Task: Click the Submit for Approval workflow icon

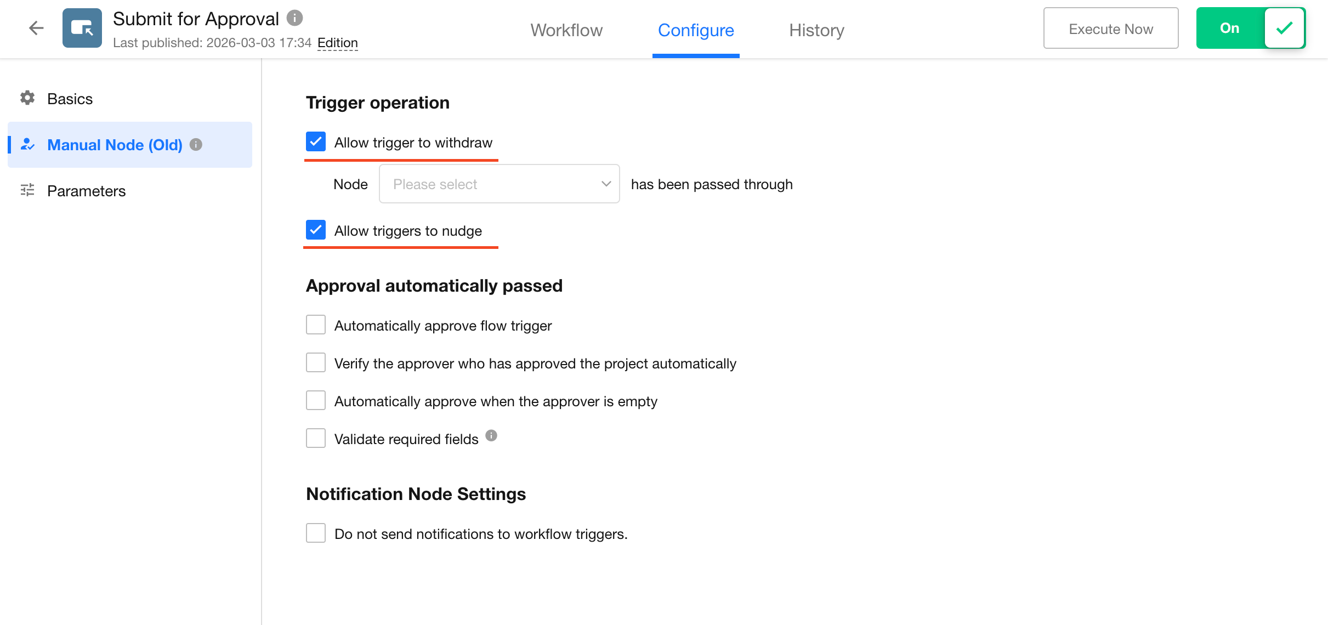Action: click(82, 28)
